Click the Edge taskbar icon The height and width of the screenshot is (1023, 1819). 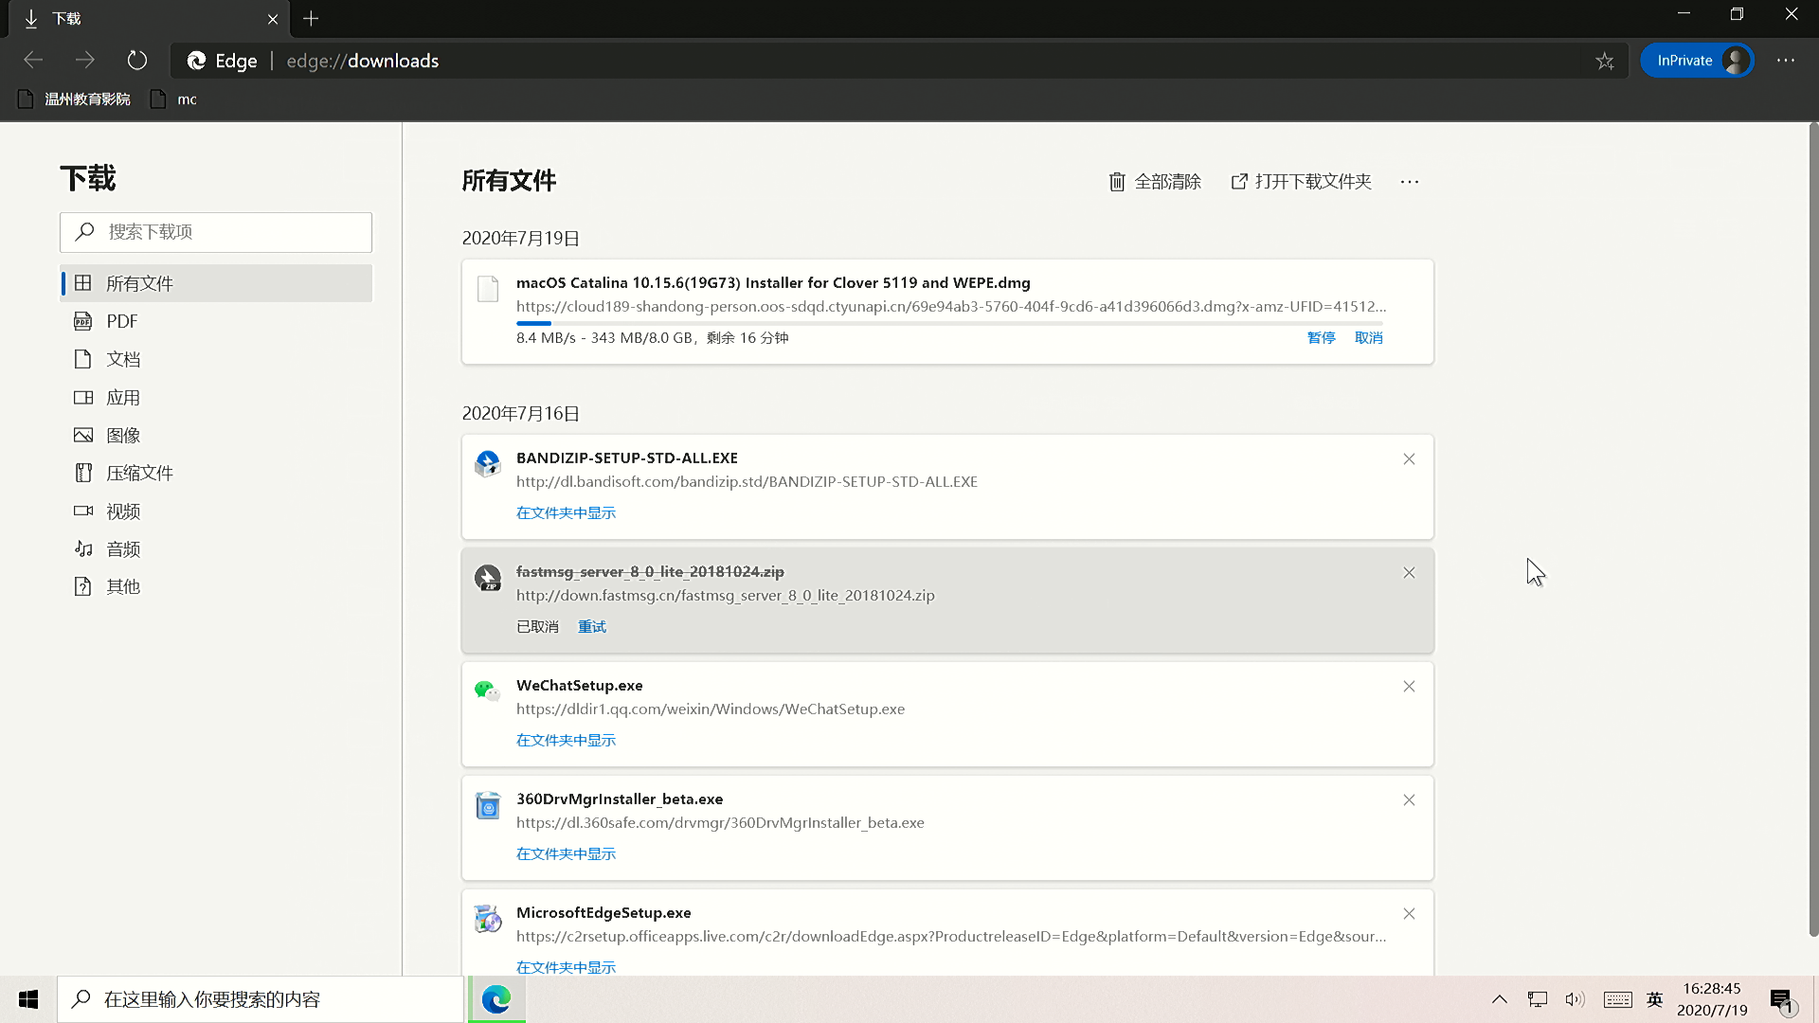[x=496, y=999]
